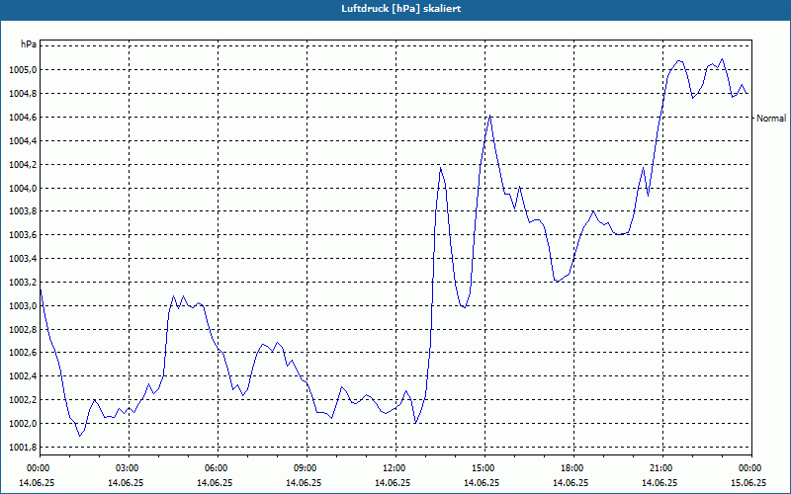The image size is (791, 494).
Task: Select the 1002,8 y-axis label
Action: click(23, 330)
